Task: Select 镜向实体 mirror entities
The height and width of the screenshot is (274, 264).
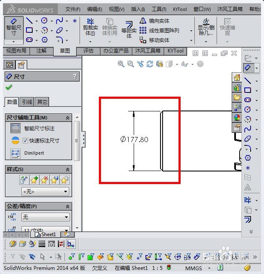Action: pos(154,21)
